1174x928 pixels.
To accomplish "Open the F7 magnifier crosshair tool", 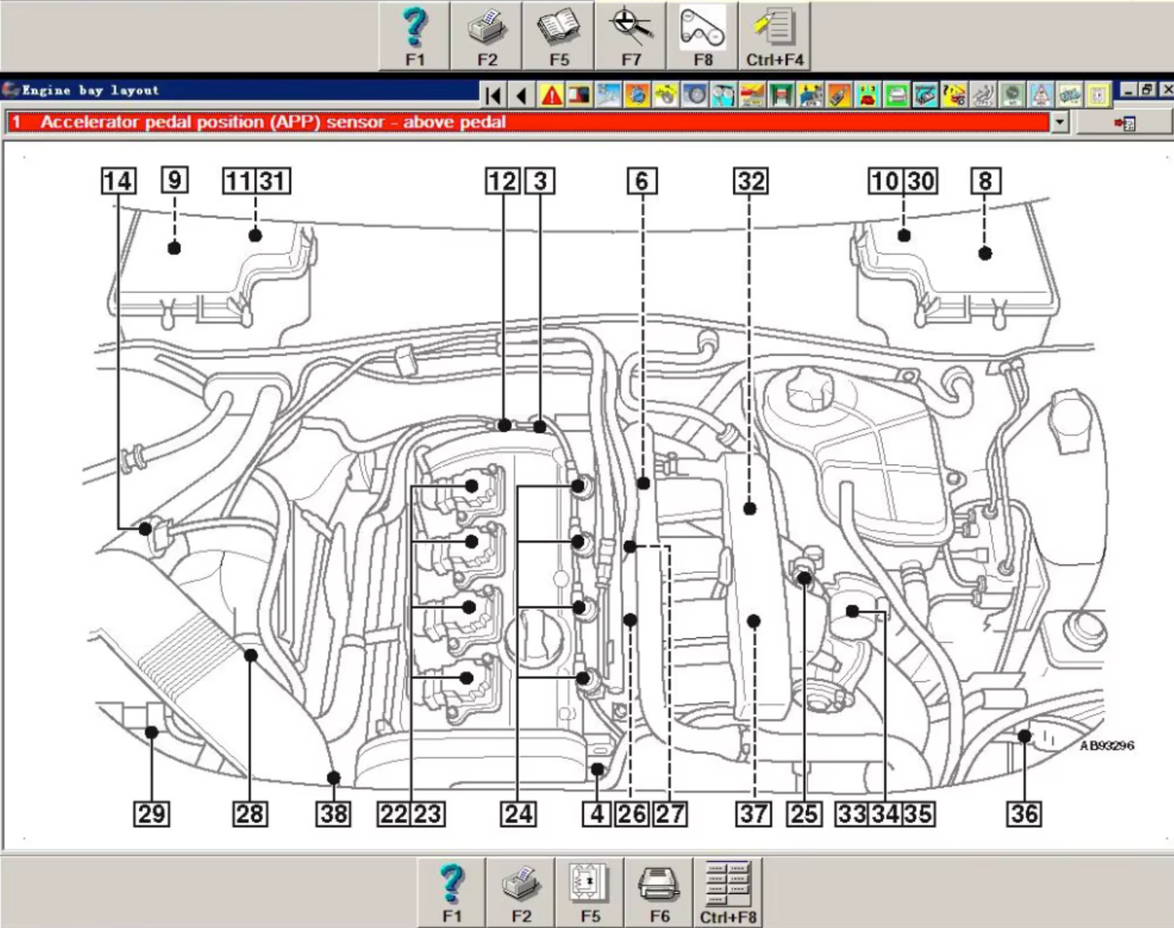I will (630, 36).
